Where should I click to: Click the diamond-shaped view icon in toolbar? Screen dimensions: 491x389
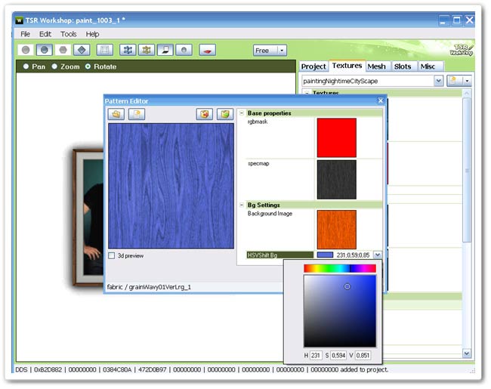82,50
